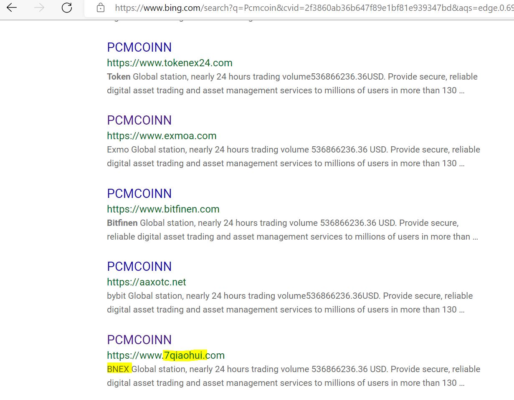Click the last PCMCOINN result heading
This screenshot has height=400, width=514.
pyautogui.click(x=139, y=340)
